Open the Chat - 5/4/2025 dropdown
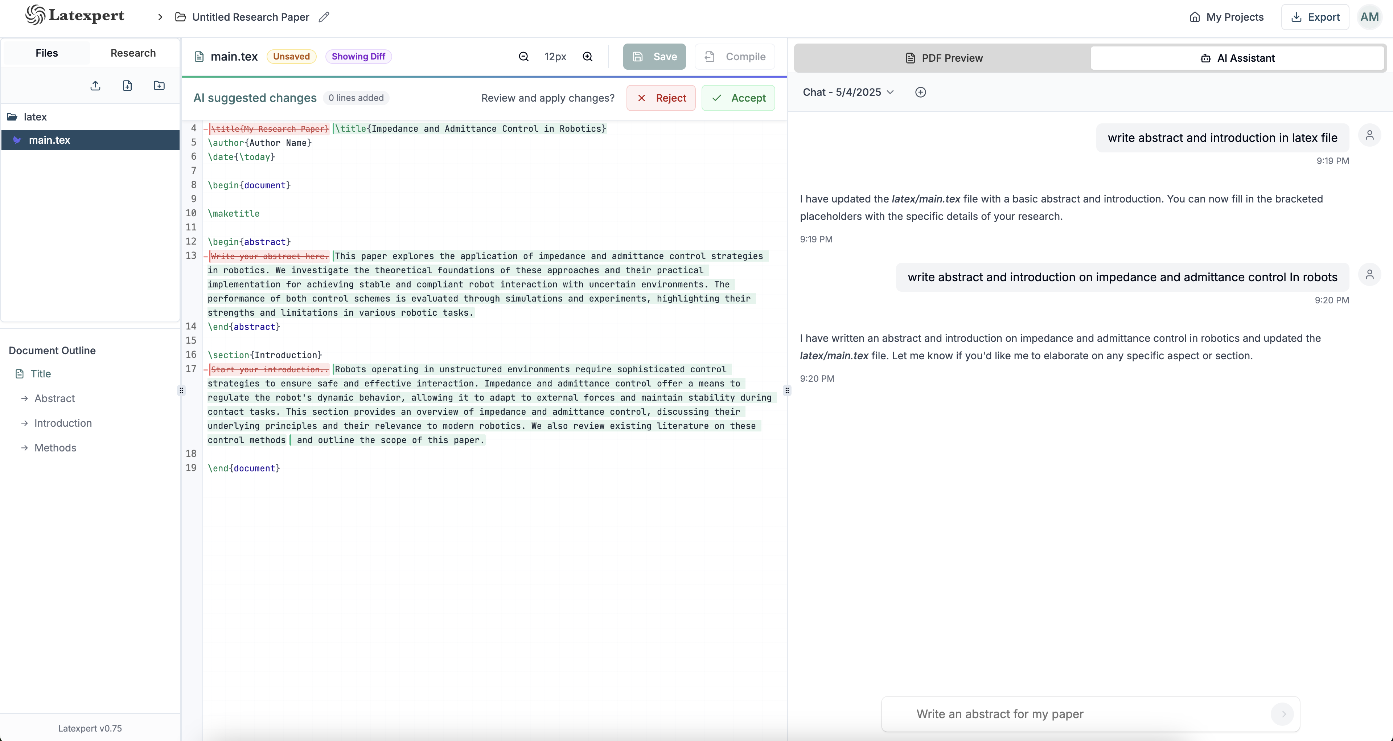The height and width of the screenshot is (741, 1393). point(848,92)
